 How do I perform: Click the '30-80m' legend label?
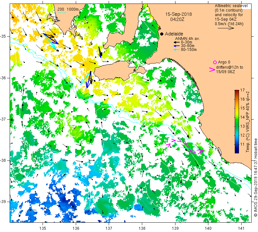click(188, 46)
